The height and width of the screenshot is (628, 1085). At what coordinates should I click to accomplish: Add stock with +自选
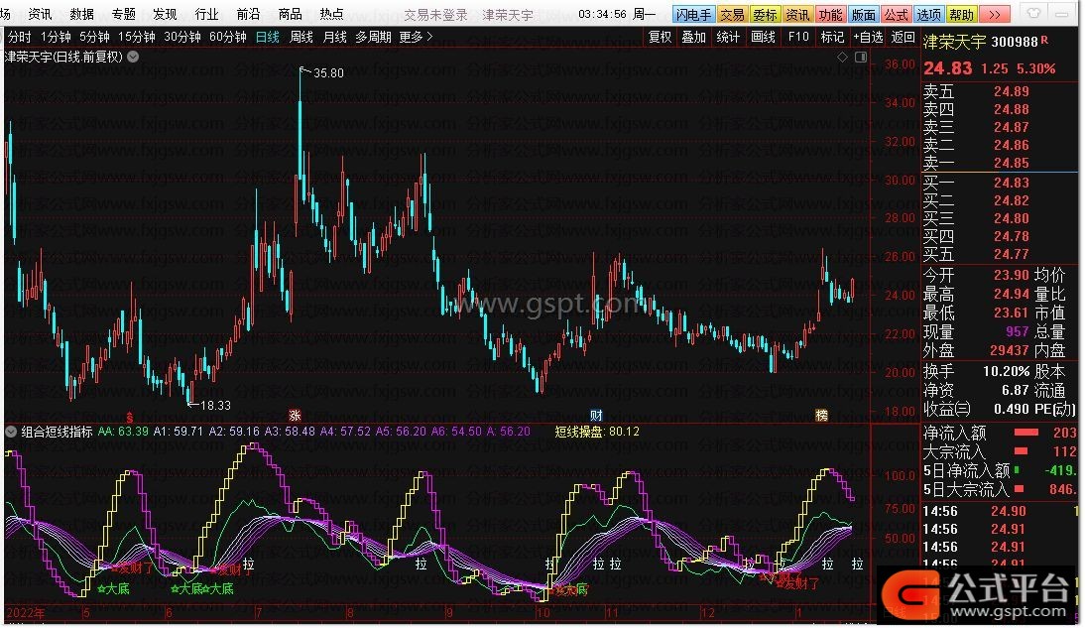coord(869,37)
